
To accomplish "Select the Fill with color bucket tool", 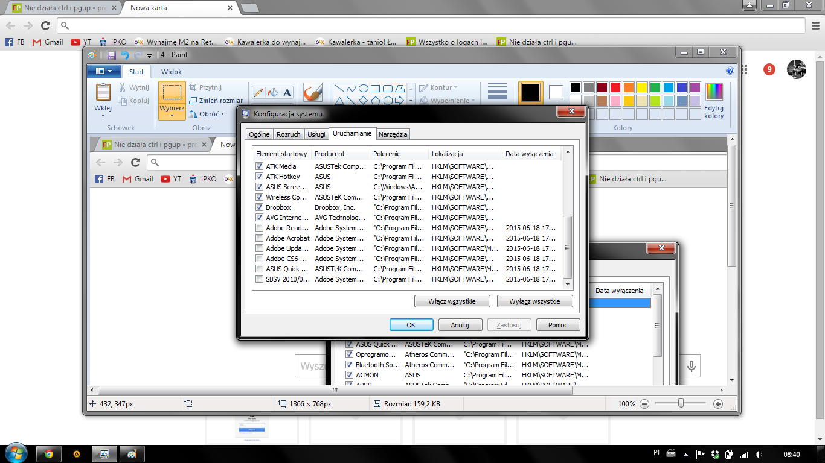I will click(x=273, y=92).
